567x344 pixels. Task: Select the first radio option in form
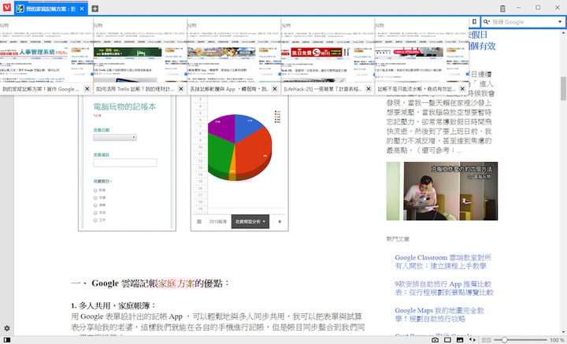point(95,190)
